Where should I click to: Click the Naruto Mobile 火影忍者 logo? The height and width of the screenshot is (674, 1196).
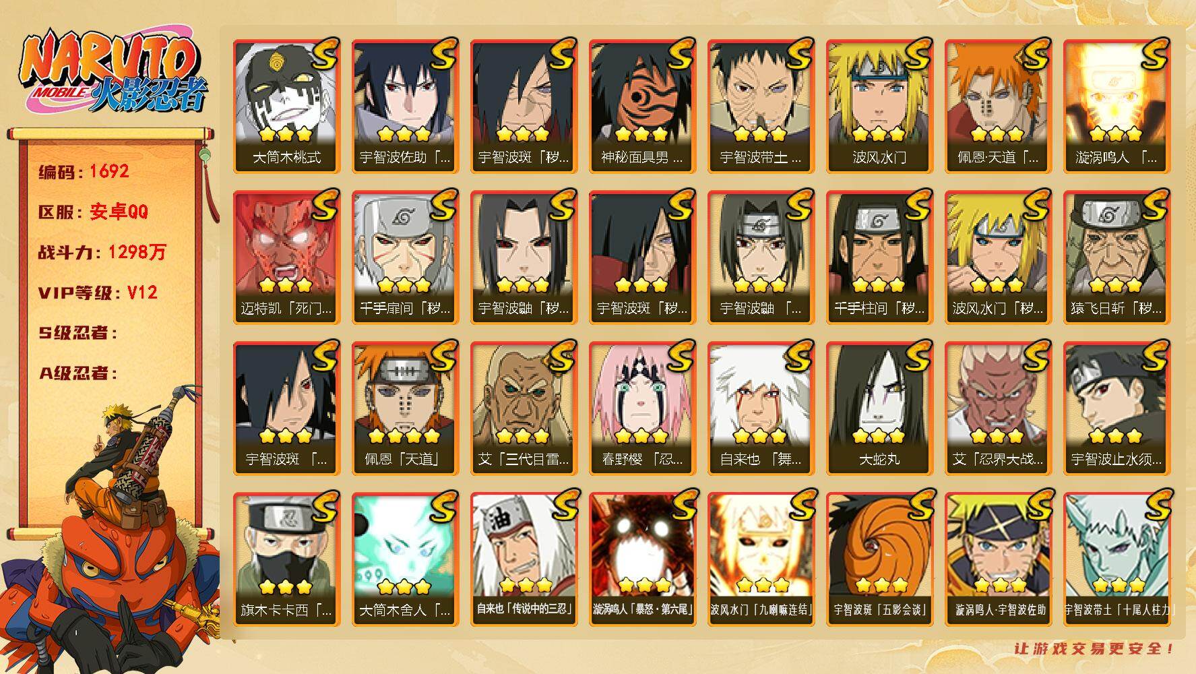click(113, 74)
